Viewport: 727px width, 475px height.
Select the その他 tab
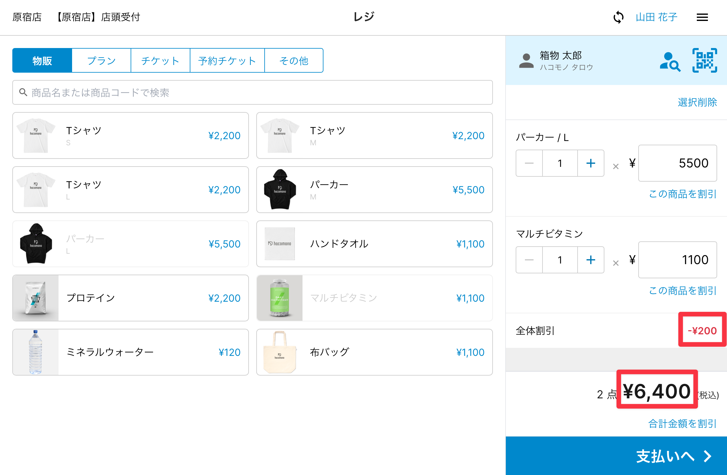294,61
